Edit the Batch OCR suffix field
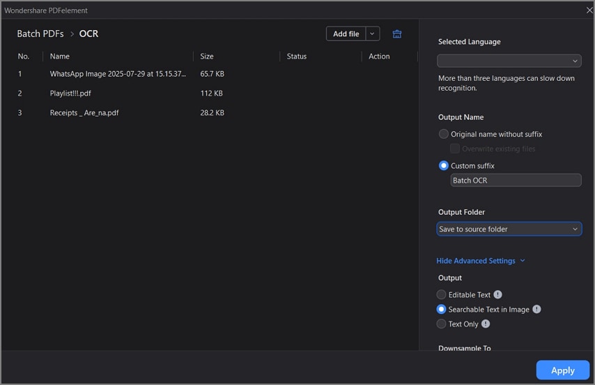This screenshot has width=595, height=385. [516, 181]
